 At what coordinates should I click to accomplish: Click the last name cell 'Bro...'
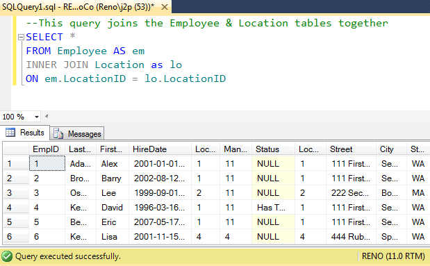pyautogui.click(x=81, y=178)
